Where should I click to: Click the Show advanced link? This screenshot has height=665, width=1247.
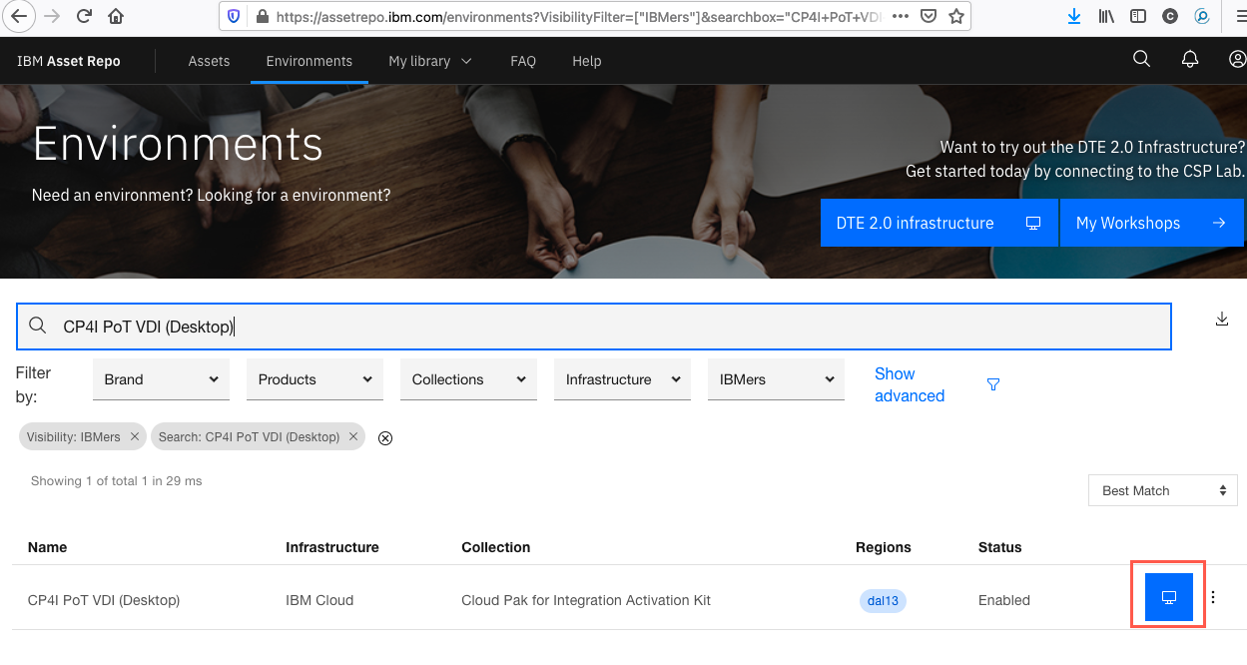coord(910,384)
